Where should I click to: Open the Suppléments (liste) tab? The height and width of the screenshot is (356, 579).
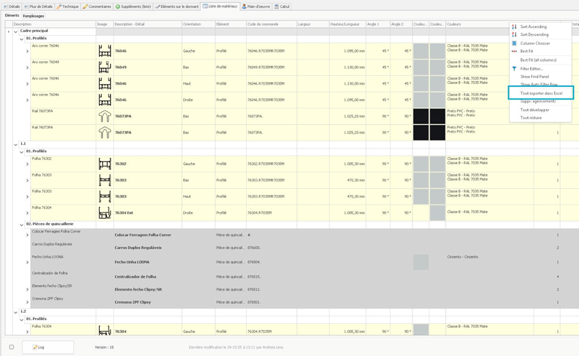pyautogui.click(x=133, y=6)
